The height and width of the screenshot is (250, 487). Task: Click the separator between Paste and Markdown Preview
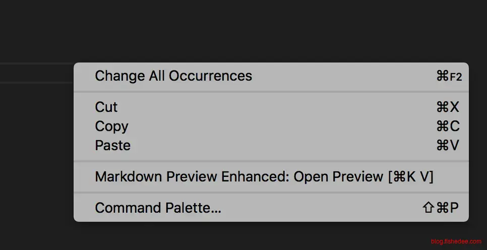coord(271,161)
